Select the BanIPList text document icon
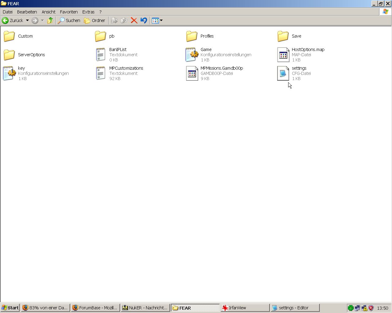The width and height of the screenshot is (392, 313). coord(100,55)
